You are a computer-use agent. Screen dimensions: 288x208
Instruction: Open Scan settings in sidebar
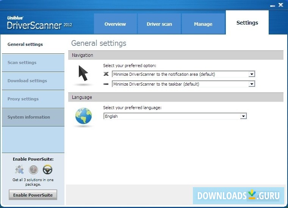[x=33, y=63]
